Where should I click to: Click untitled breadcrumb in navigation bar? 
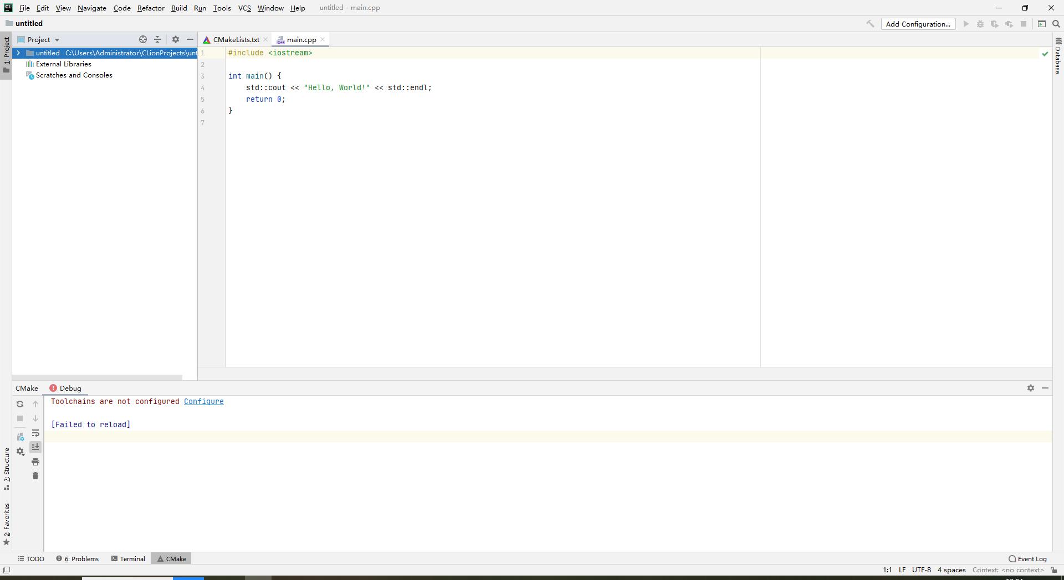point(24,24)
